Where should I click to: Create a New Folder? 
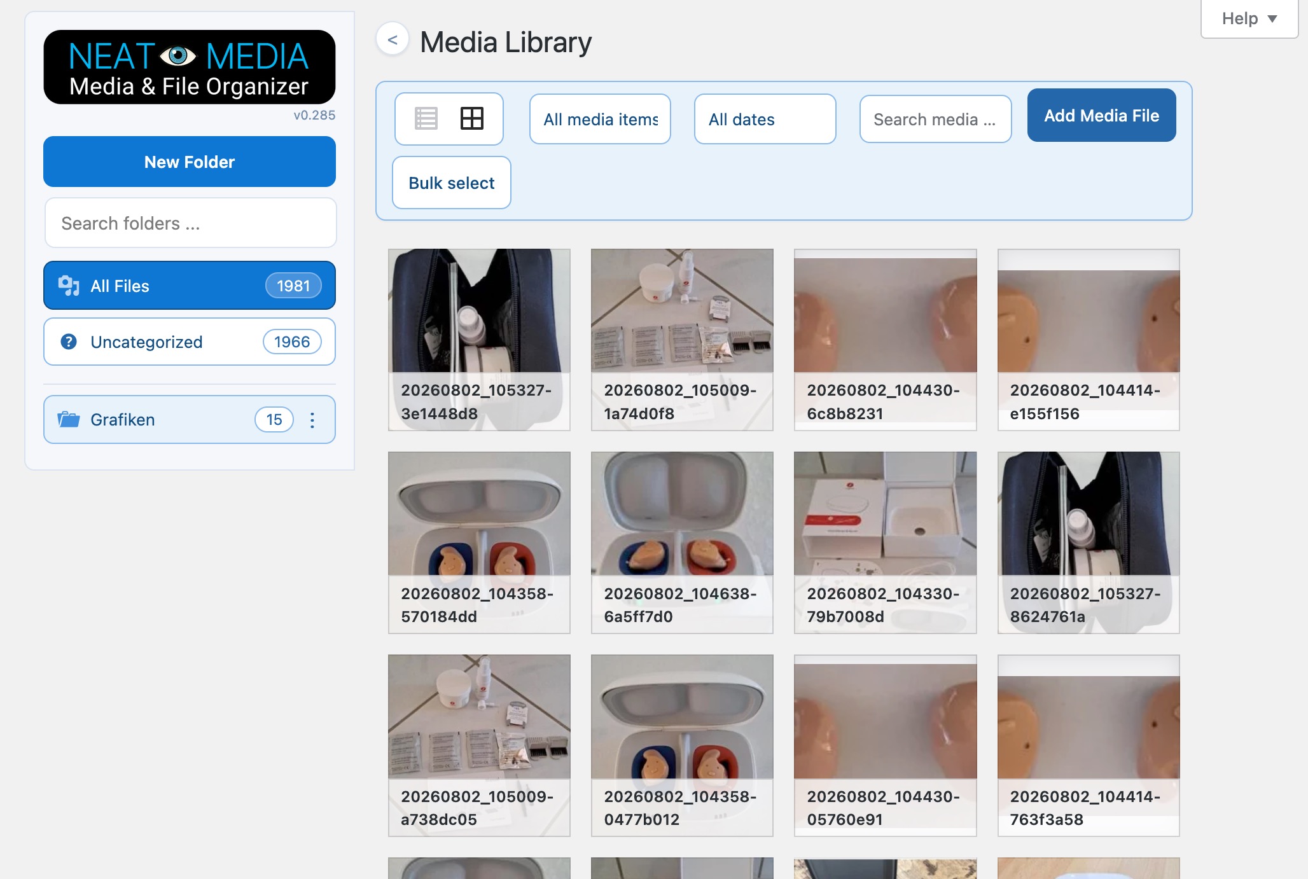(x=190, y=162)
